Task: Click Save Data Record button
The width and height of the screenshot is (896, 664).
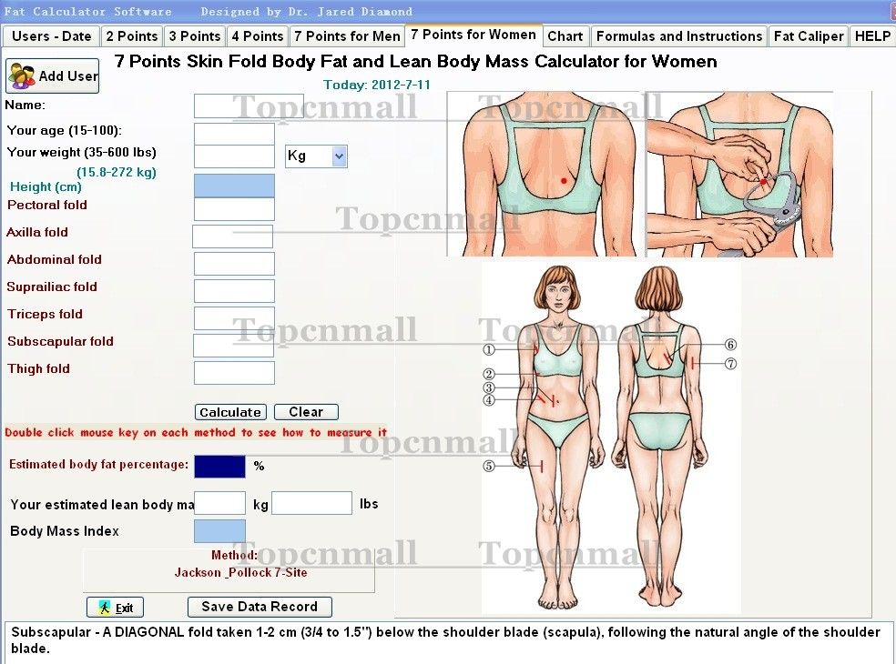Action: point(260,607)
